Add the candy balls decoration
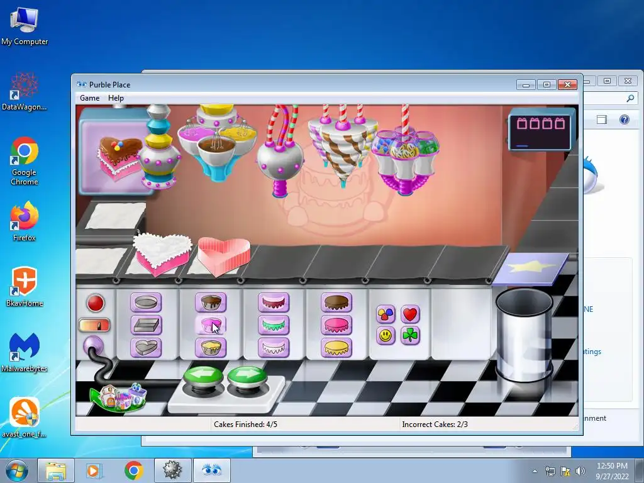 point(386,314)
